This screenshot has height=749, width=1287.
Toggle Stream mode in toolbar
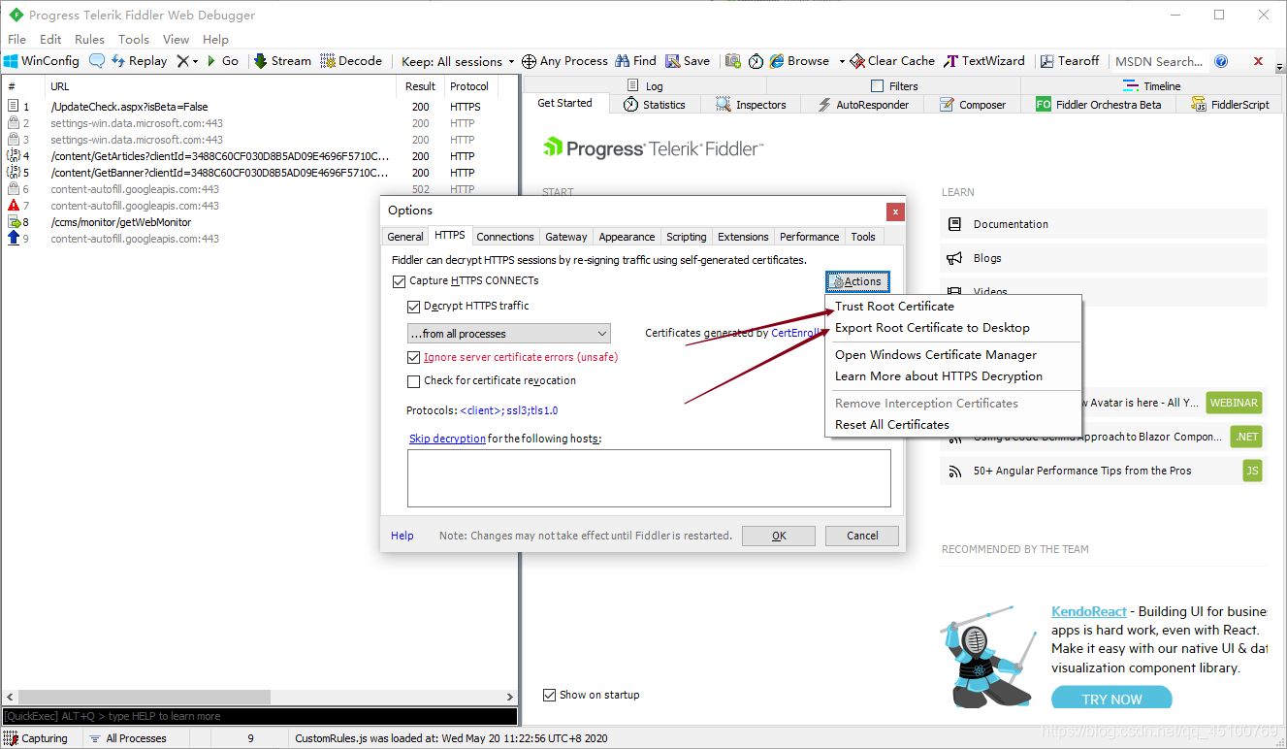(x=282, y=60)
